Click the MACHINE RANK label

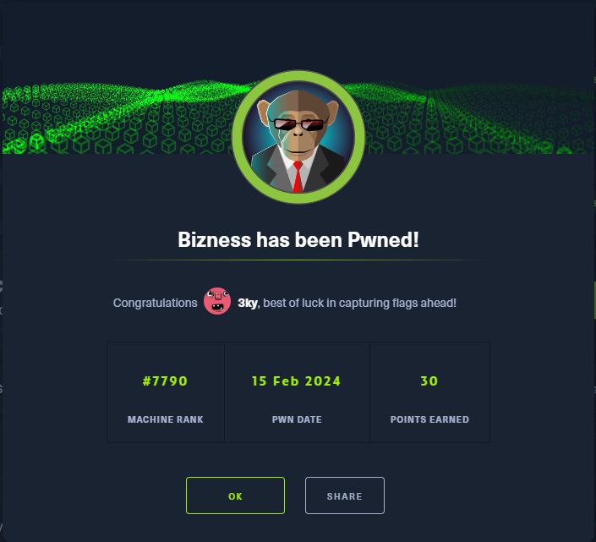click(166, 419)
